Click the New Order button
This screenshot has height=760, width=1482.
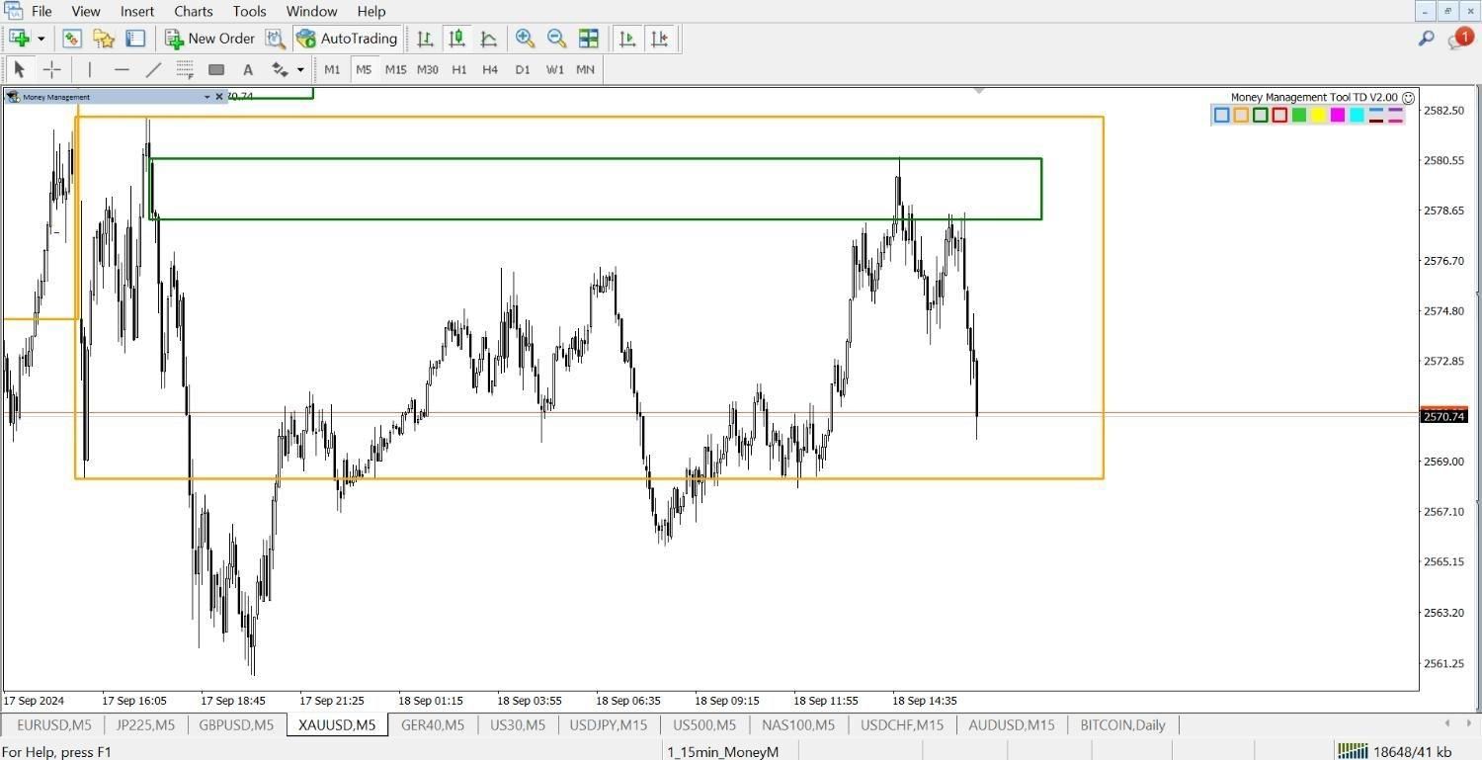[x=210, y=39]
